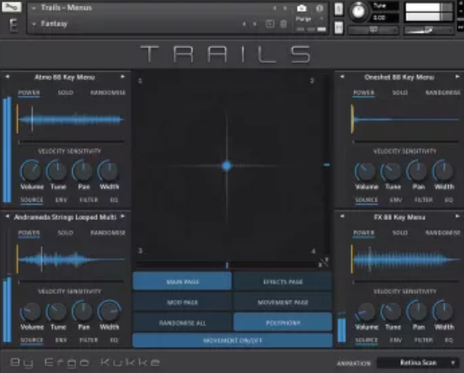Toggle POWER on Andromeda Strings layer
464x373 pixels.
point(28,232)
